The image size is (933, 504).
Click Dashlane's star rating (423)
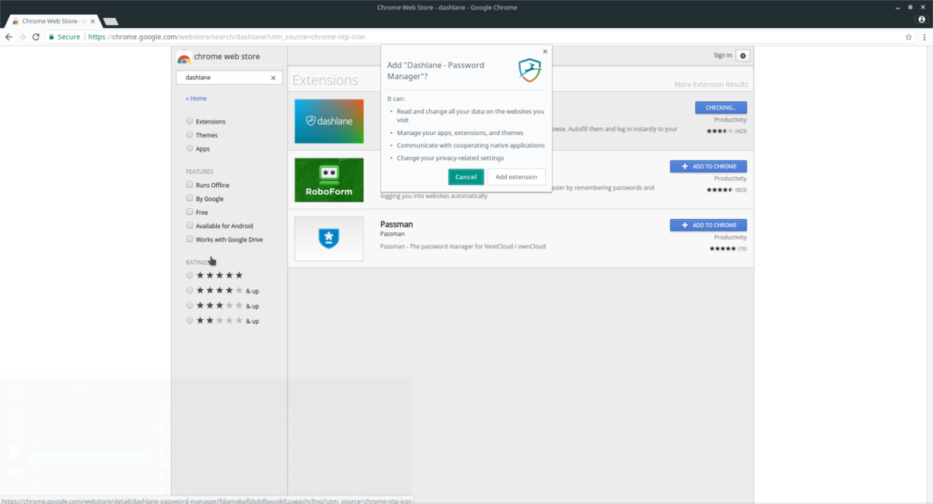tap(720, 131)
